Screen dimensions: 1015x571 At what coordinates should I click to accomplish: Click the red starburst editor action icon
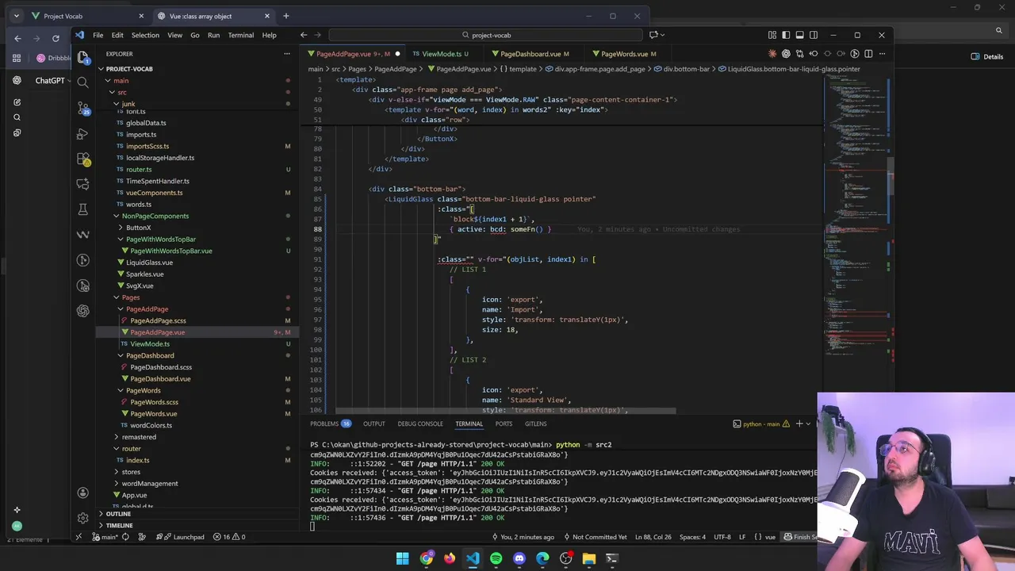[x=772, y=54]
